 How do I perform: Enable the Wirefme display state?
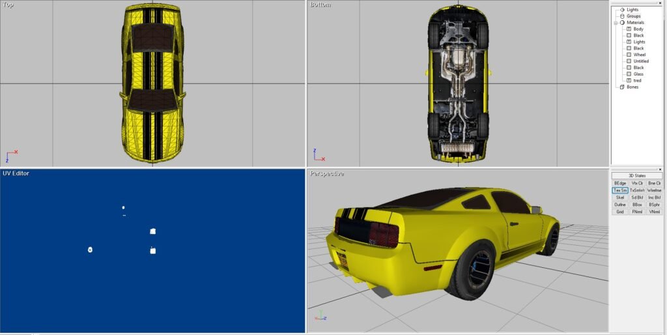click(x=655, y=190)
